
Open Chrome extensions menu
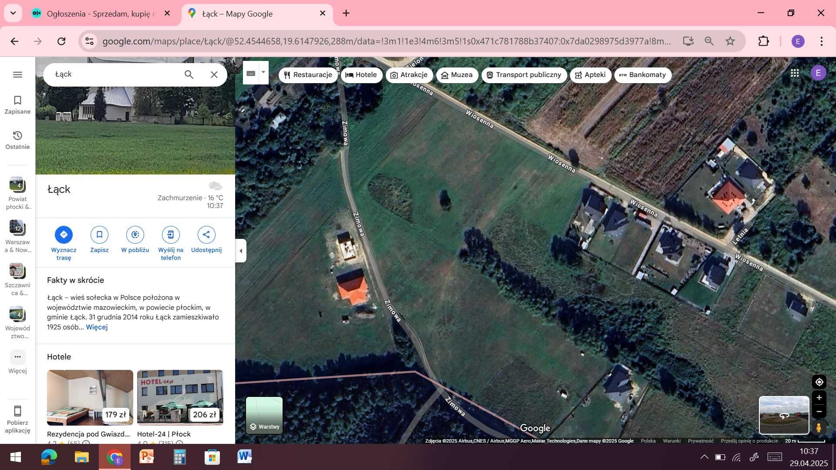tap(764, 41)
